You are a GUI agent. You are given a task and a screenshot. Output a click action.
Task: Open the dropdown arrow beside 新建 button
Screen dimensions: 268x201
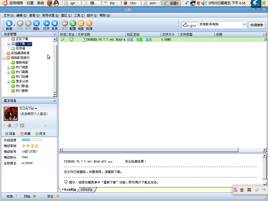(x=15, y=25)
